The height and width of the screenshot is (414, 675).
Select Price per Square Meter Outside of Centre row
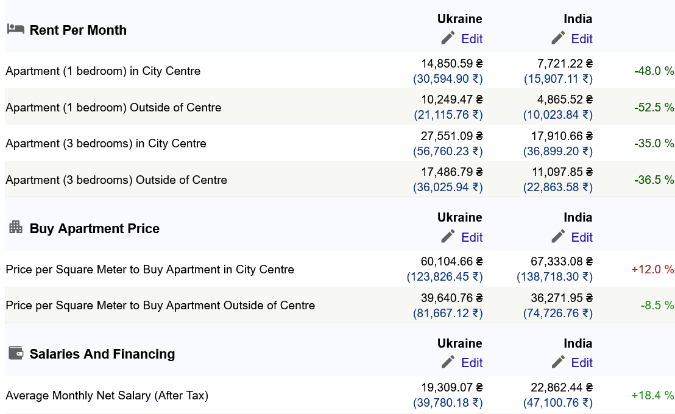click(x=340, y=305)
